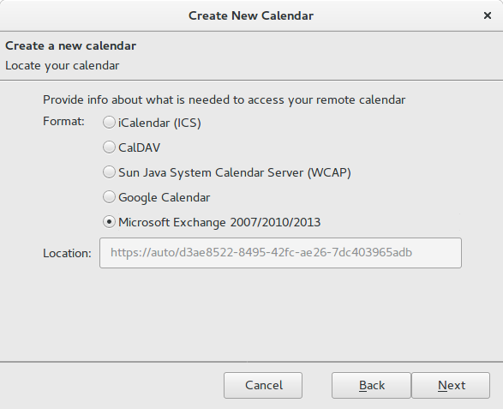Click the Create a new calendar heading

coord(70,46)
